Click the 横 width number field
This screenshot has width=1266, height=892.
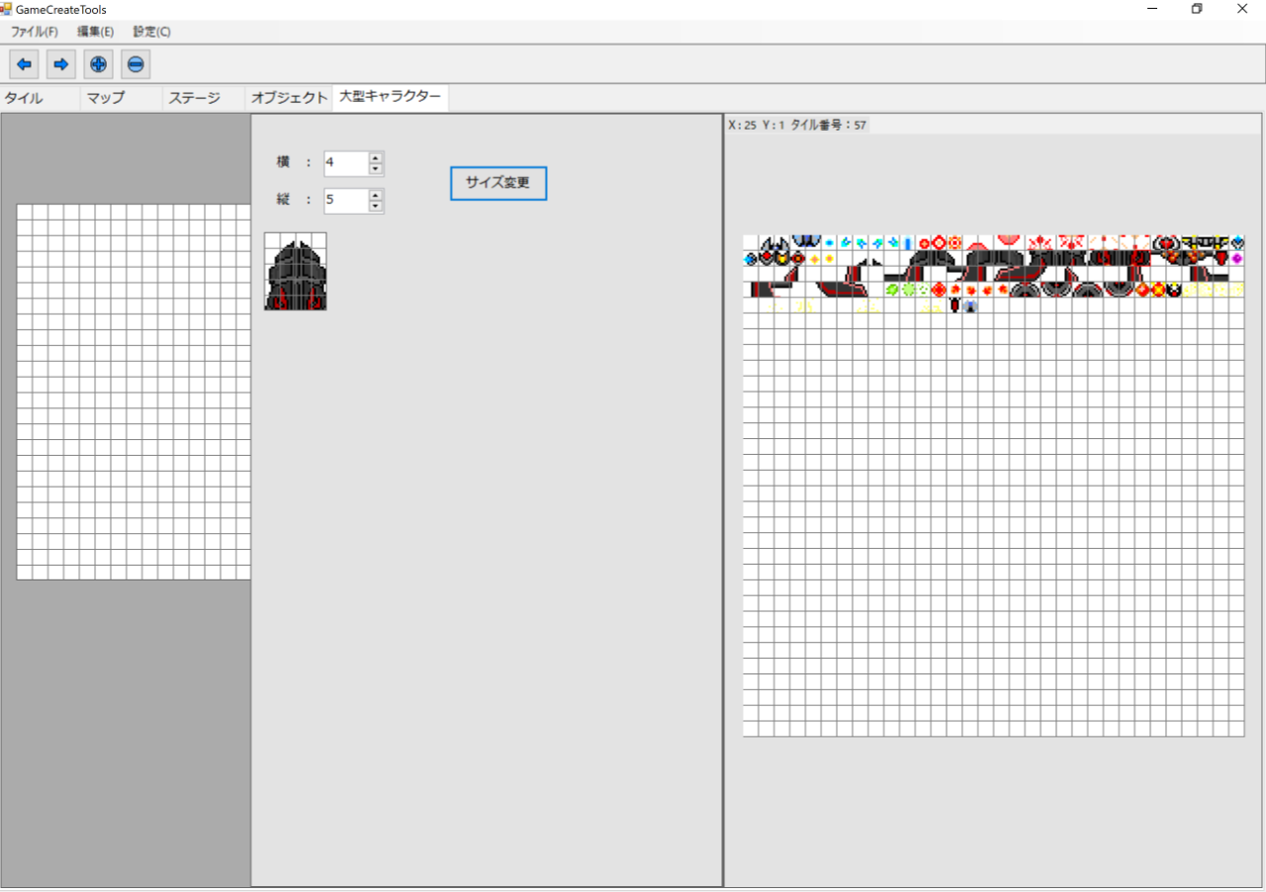[345, 163]
